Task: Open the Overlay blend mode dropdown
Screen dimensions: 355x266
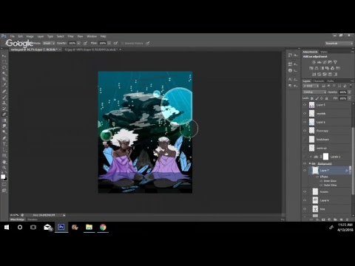Action: click(314, 92)
